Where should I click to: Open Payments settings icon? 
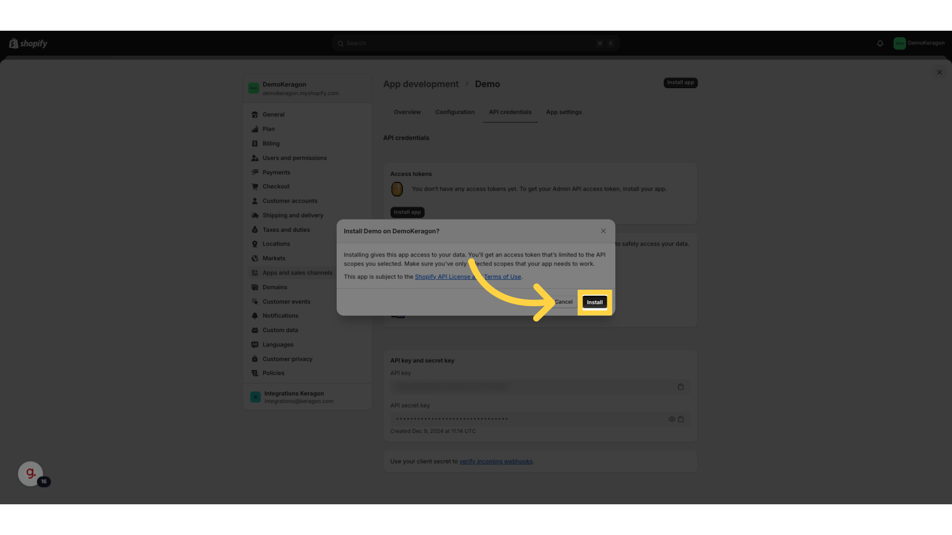(x=255, y=172)
